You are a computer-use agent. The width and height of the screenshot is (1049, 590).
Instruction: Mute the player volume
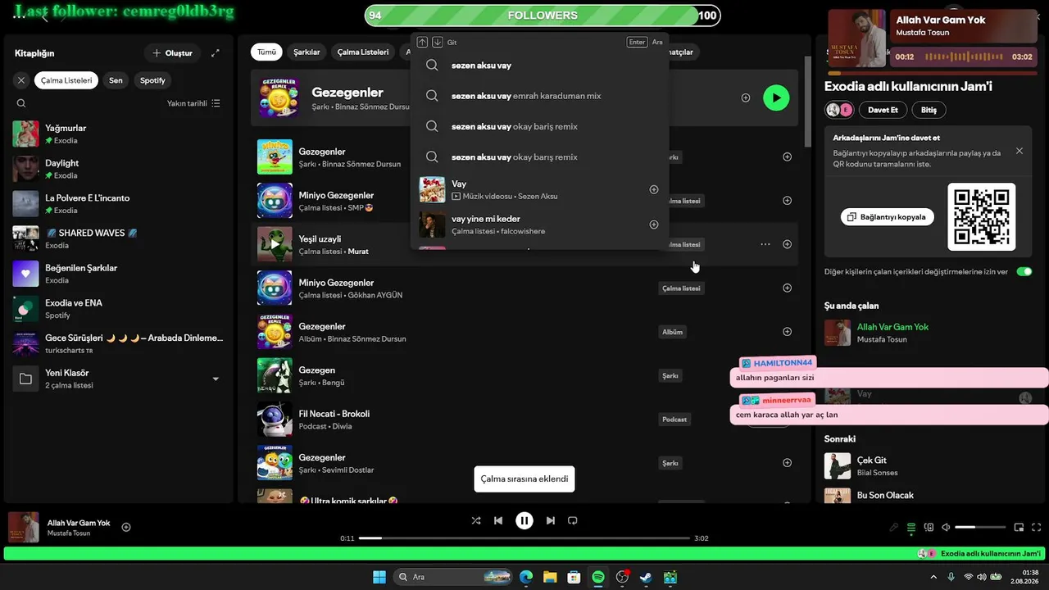946,528
